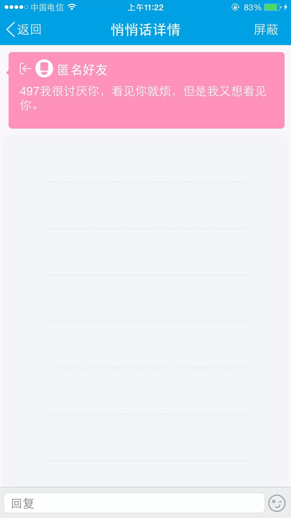Tap the 83% battery percentage

[x=252, y=7]
